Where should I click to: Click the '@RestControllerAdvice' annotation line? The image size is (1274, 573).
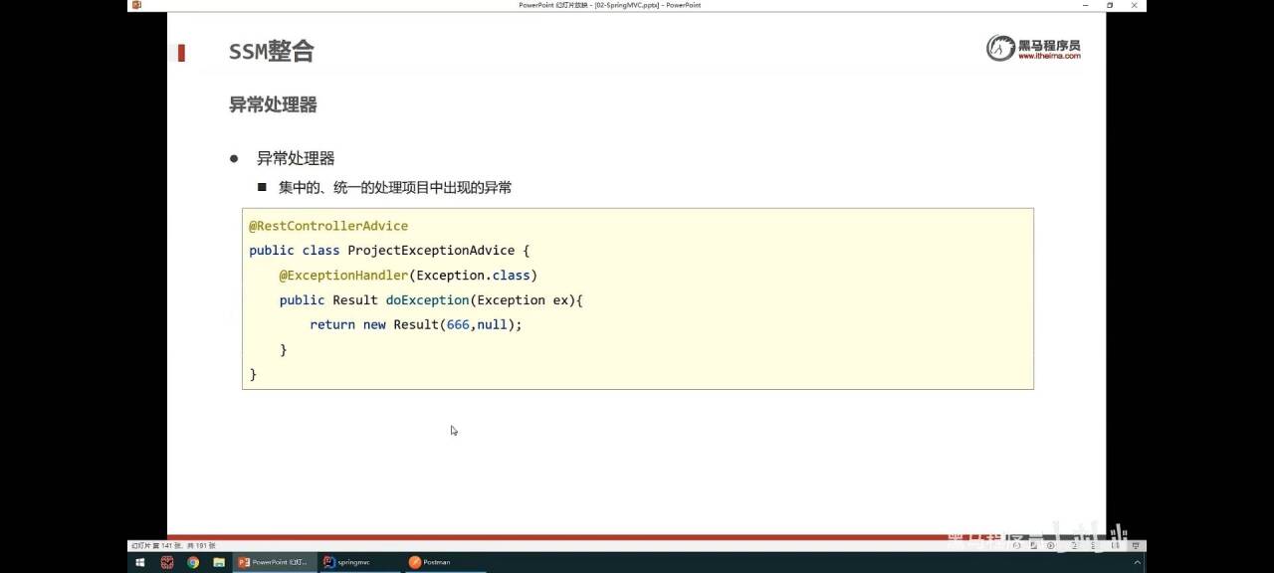point(328,226)
